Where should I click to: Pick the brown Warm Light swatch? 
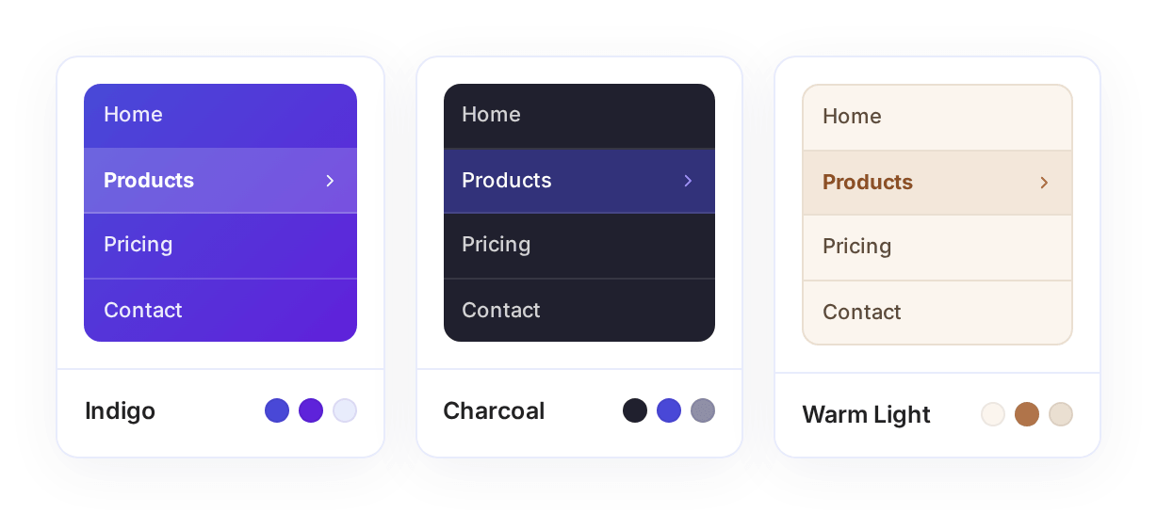(x=1027, y=414)
